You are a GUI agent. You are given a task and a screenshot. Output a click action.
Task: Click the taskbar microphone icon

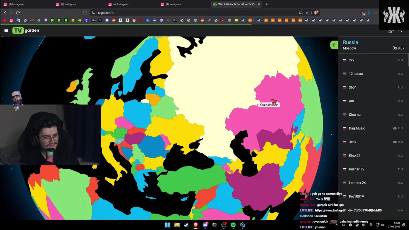tap(371, 225)
